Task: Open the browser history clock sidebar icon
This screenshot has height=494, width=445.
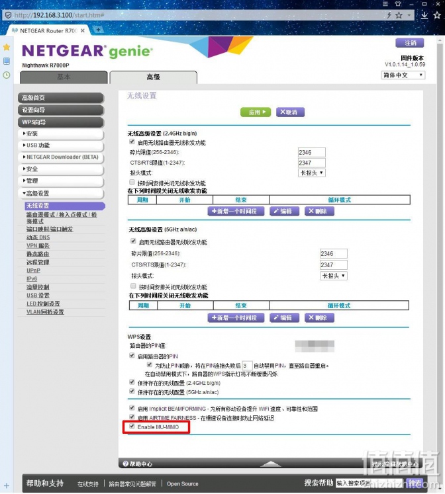Action: [7, 75]
